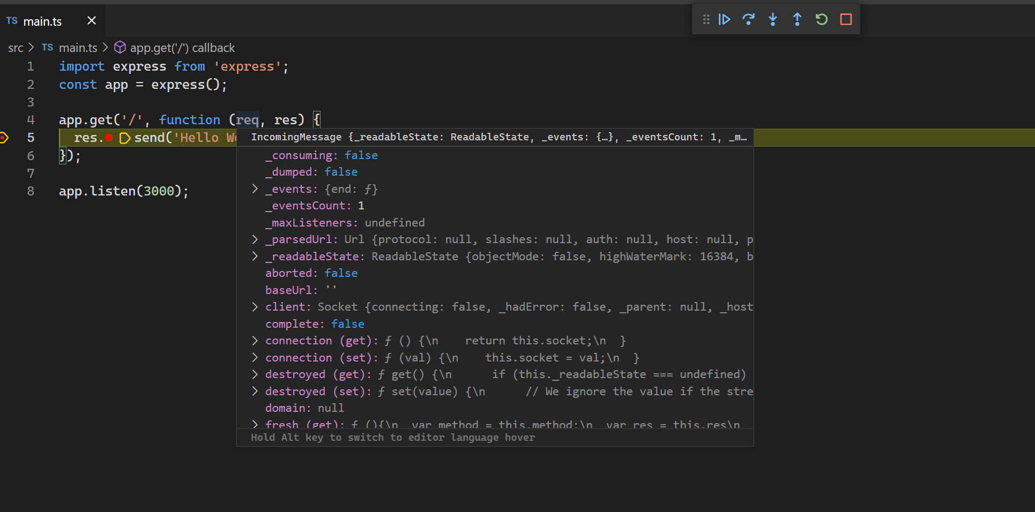The width and height of the screenshot is (1035, 512).
Task: Click the yellow execution pointer in the gutter
Action: [4, 138]
